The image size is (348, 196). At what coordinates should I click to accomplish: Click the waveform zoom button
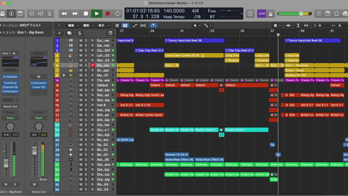pos(288,25)
